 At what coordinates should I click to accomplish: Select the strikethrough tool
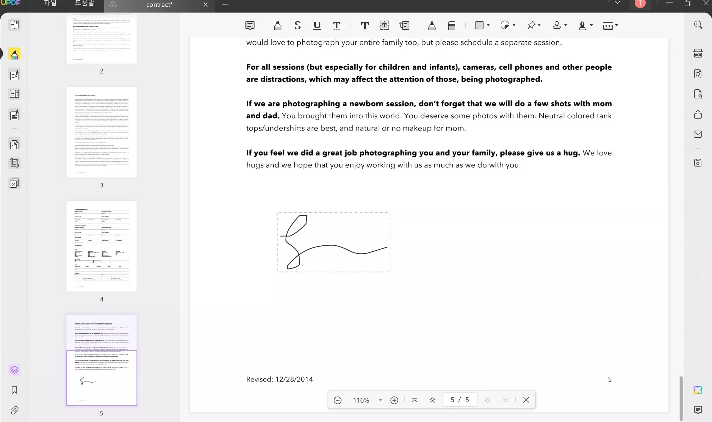coord(297,26)
